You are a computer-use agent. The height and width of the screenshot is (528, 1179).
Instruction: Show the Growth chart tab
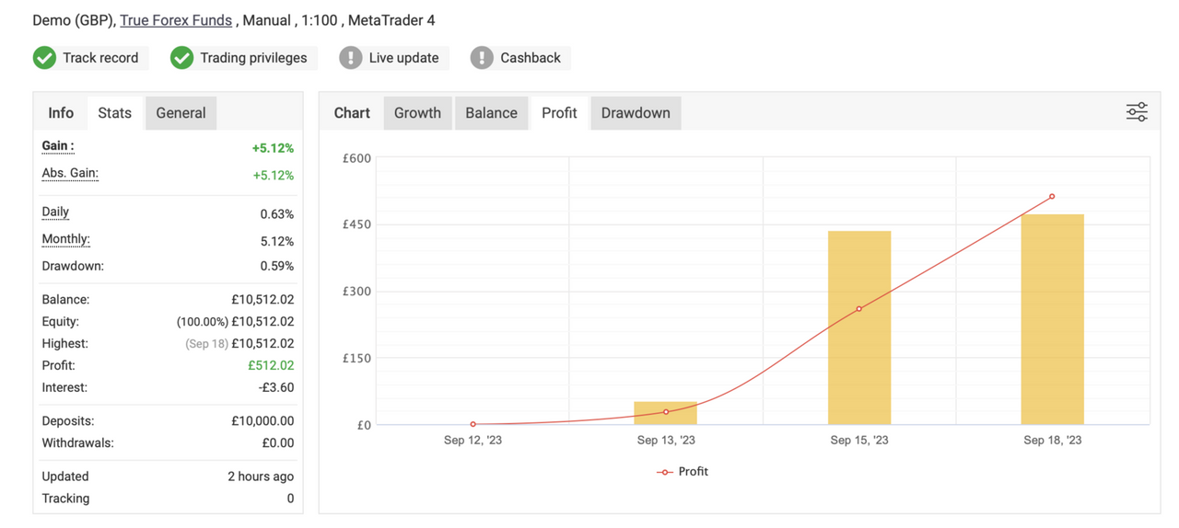click(417, 113)
